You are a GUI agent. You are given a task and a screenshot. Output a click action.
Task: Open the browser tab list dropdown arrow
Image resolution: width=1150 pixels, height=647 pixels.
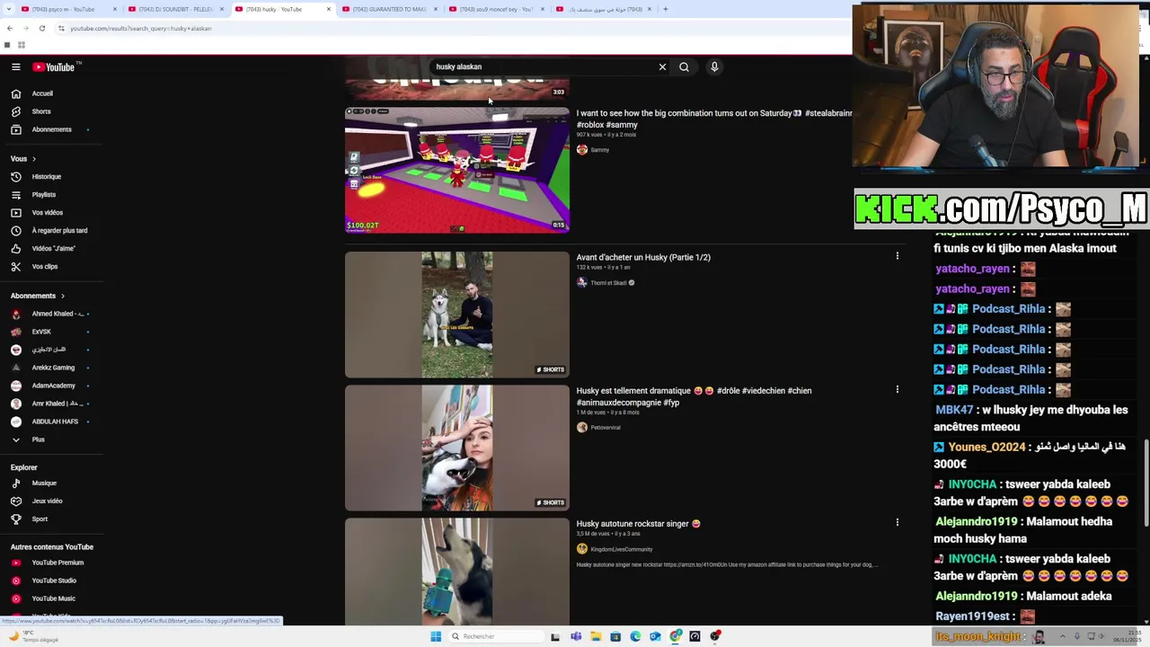click(7, 9)
